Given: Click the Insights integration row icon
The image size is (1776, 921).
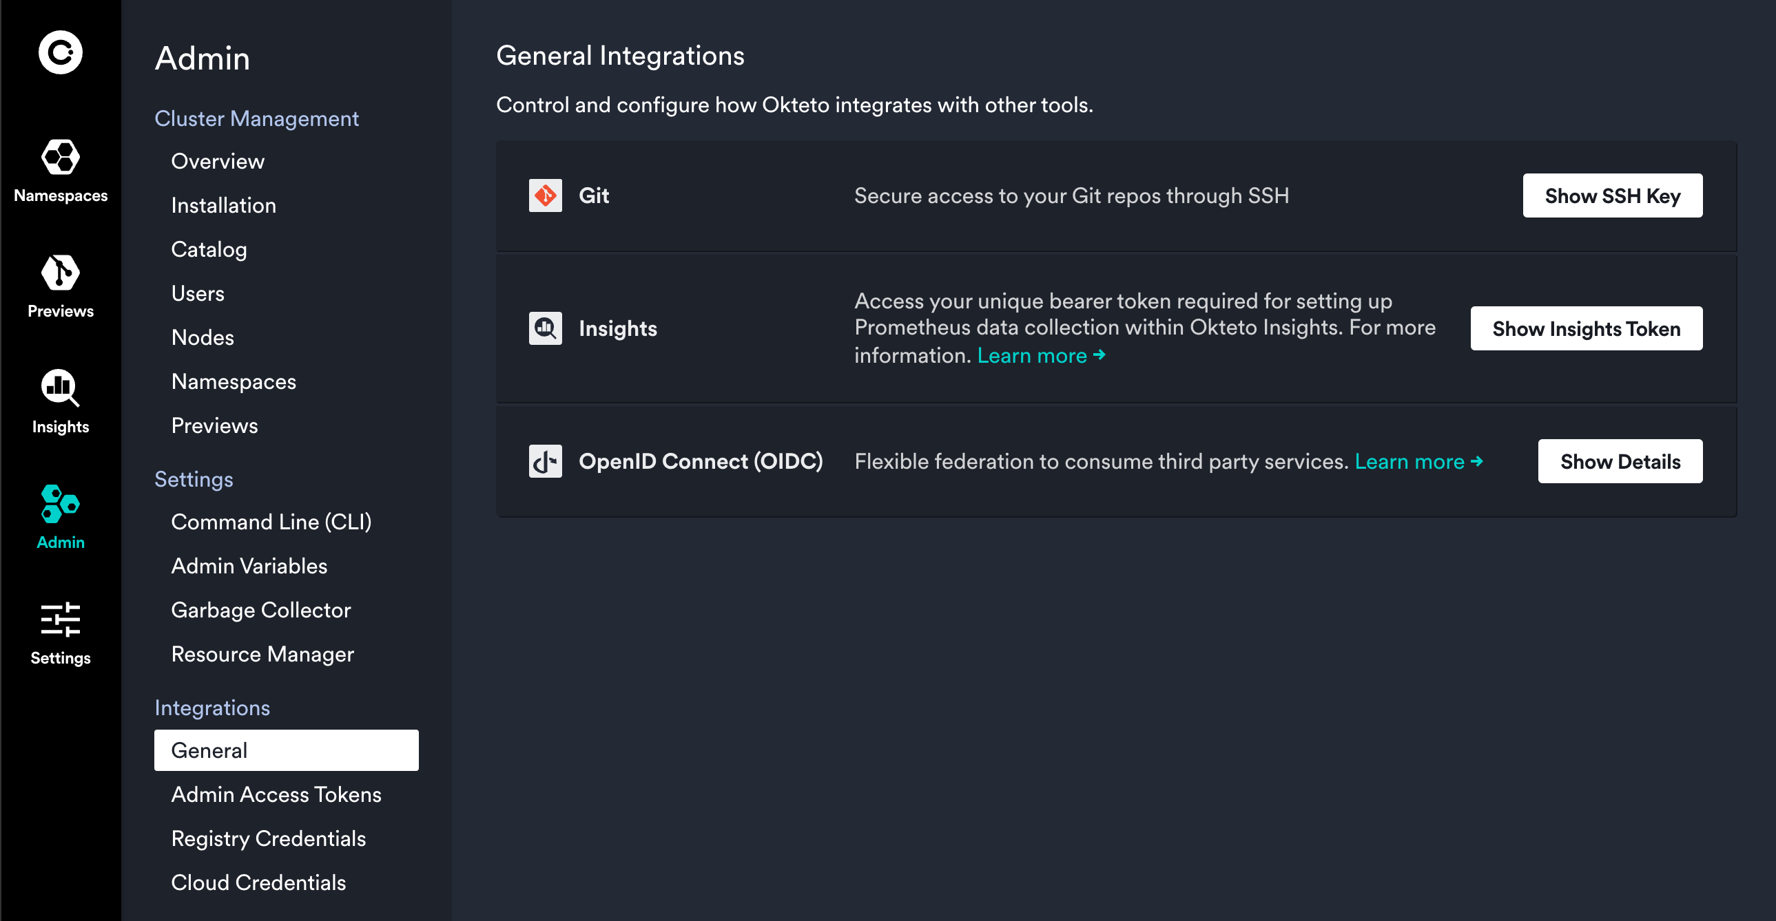Looking at the screenshot, I should coord(545,328).
